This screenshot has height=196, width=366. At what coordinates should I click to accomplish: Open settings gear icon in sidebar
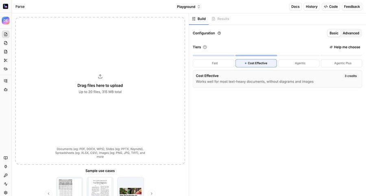pos(6,192)
